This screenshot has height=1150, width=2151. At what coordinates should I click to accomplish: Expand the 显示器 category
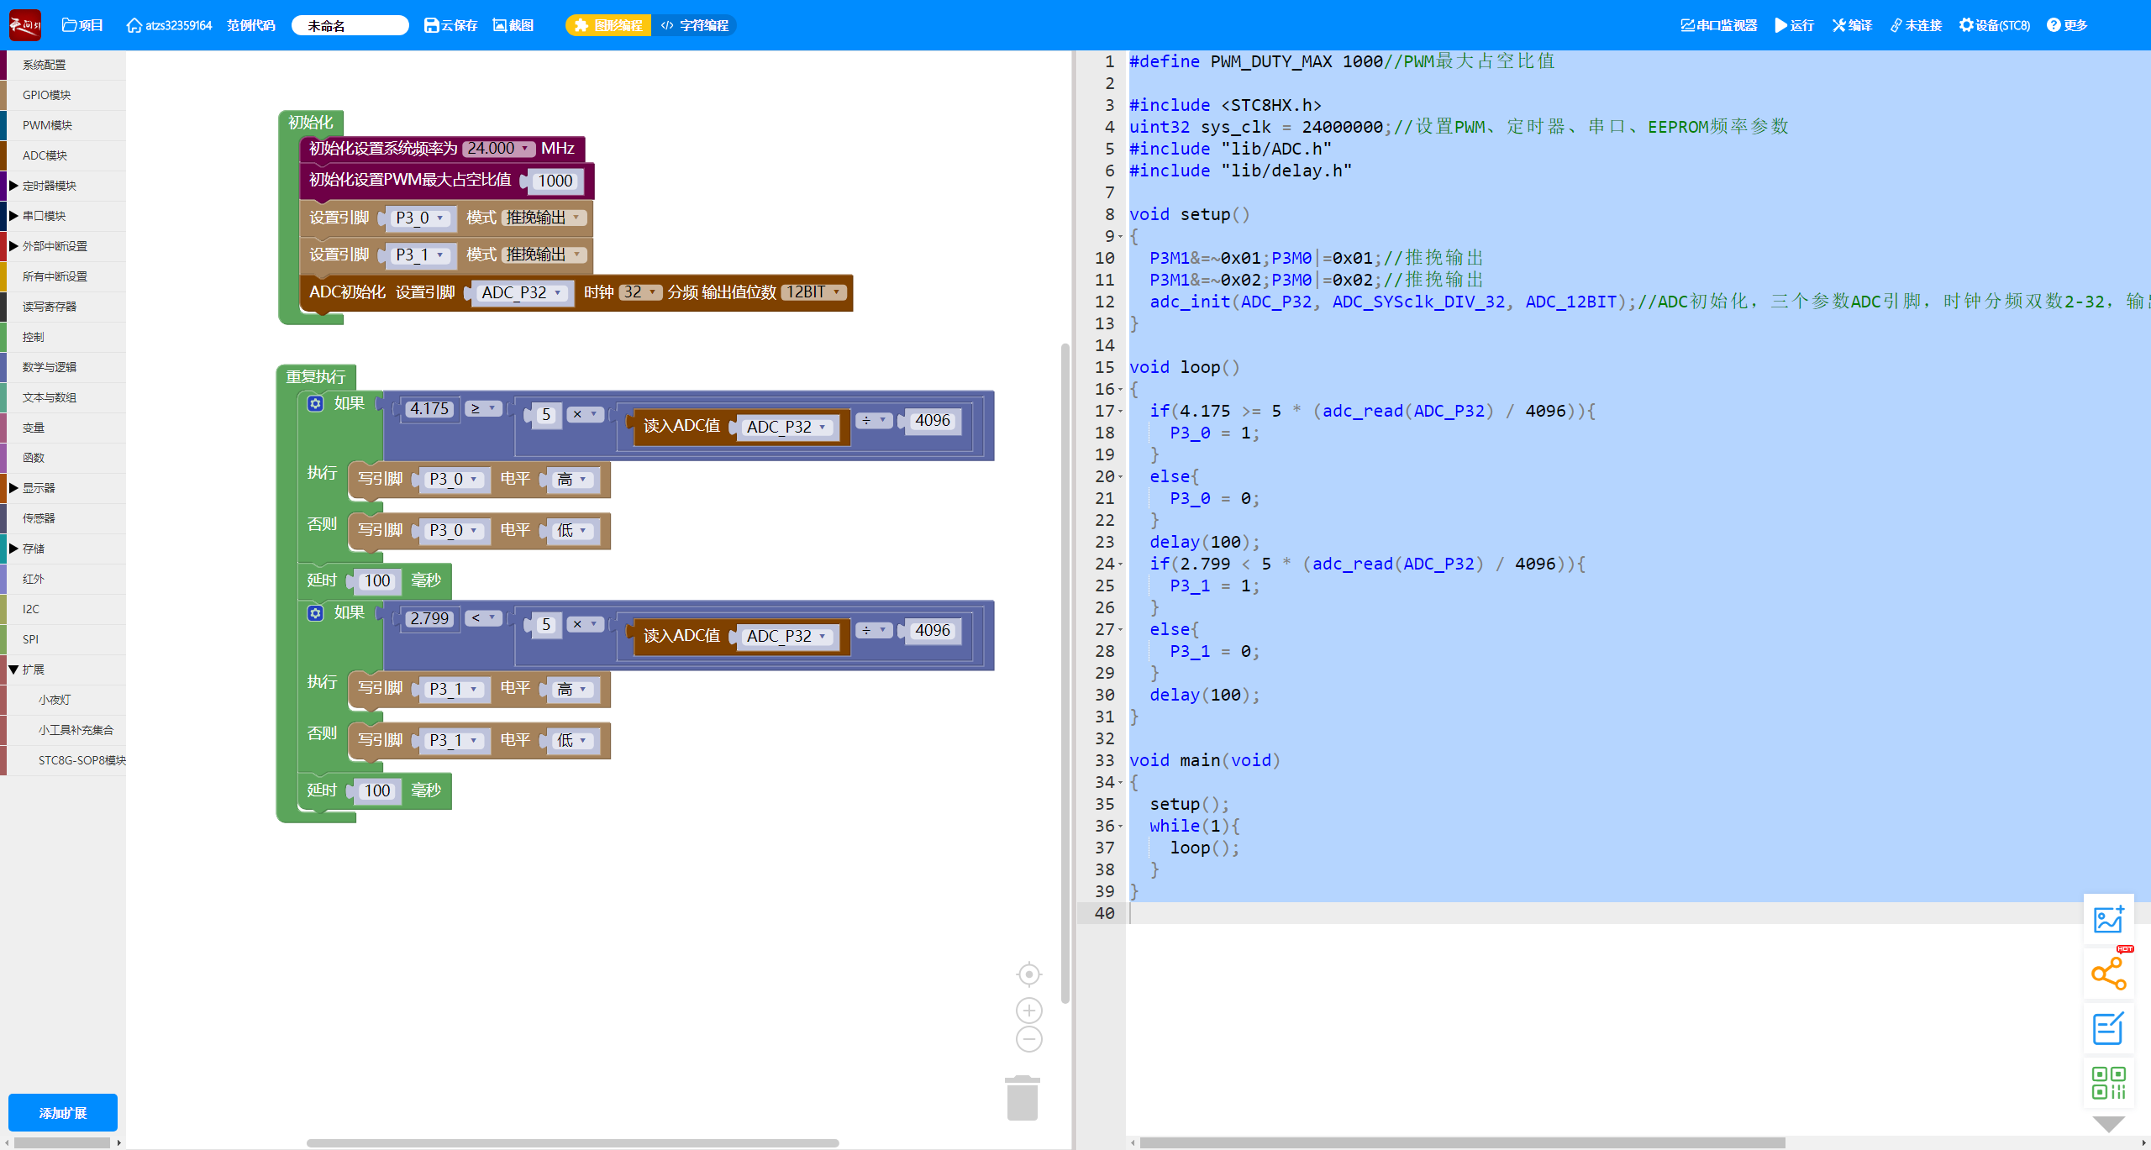tap(13, 488)
